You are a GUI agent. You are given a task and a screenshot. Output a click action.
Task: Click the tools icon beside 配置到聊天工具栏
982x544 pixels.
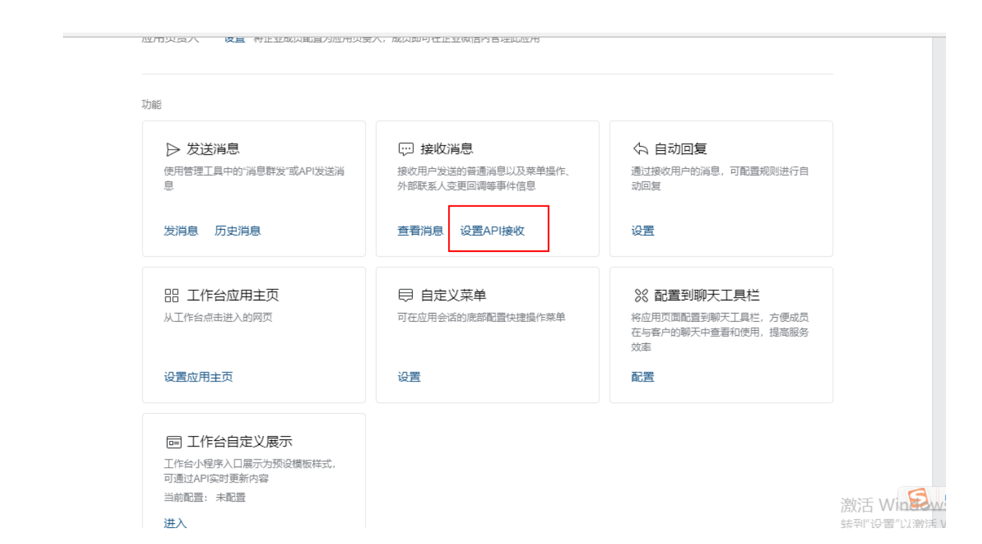(641, 296)
